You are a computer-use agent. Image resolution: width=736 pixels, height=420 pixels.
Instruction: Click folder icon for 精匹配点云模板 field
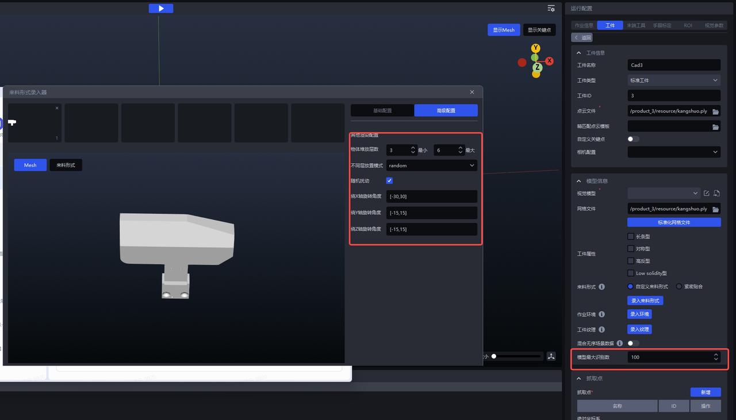click(715, 126)
